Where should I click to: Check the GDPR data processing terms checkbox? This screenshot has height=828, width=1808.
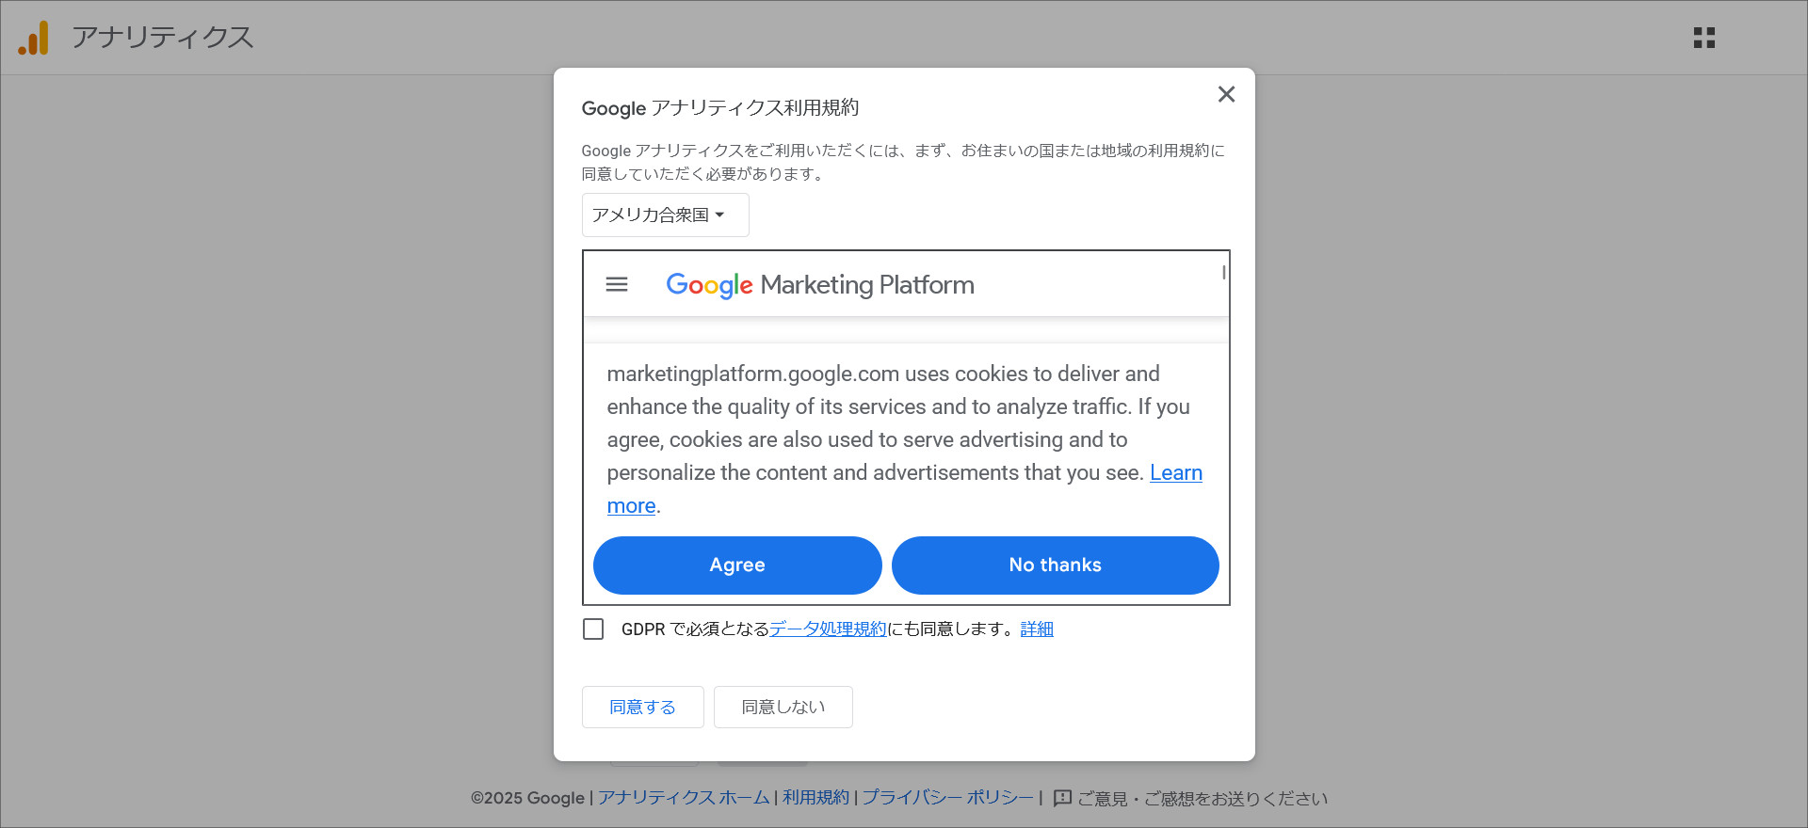(593, 629)
